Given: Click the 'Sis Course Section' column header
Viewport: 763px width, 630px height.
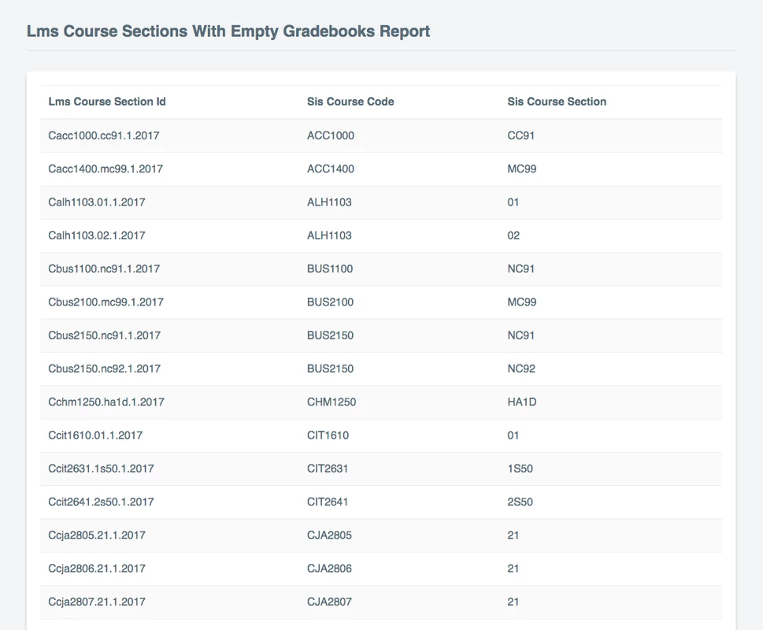Looking at the screenshot, I should (x=557, y=102).
